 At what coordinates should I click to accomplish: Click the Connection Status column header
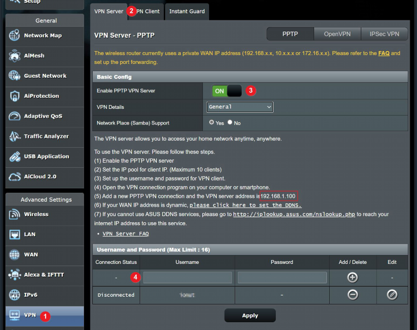116,262
